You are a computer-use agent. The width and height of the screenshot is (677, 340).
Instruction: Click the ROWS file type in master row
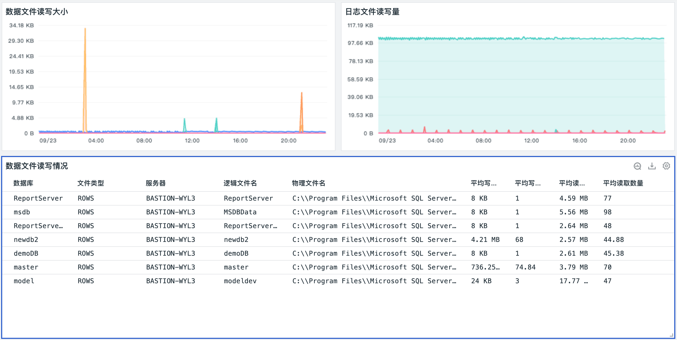pyautogui.click(x=86, y=267)
